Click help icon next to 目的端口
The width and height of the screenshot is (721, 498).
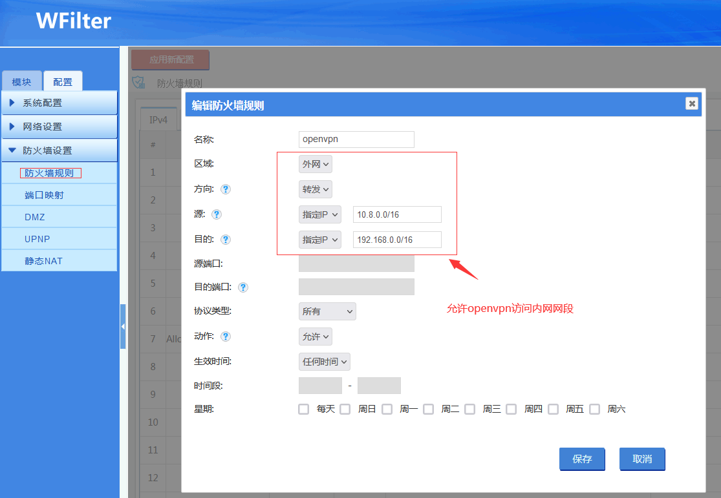tap(243, 287)
